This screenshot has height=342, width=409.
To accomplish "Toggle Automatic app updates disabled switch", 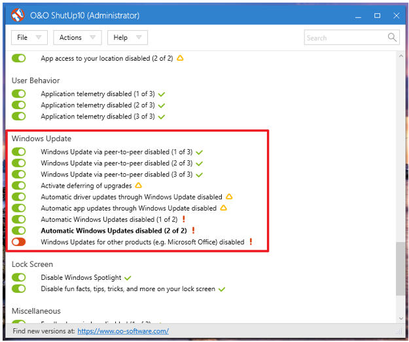I will click(19, 208).
